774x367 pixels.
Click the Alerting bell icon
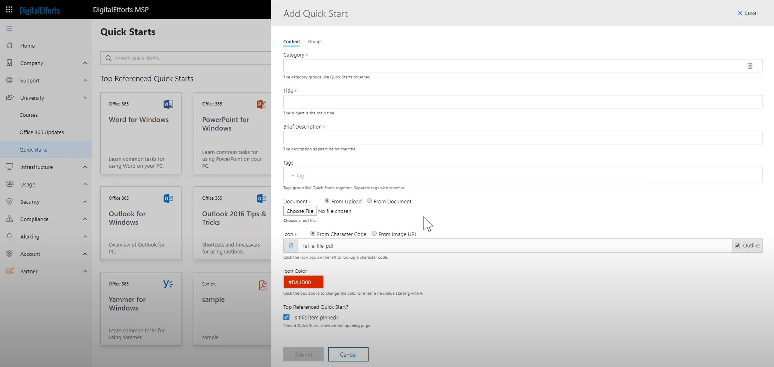(x=9, y=236)
